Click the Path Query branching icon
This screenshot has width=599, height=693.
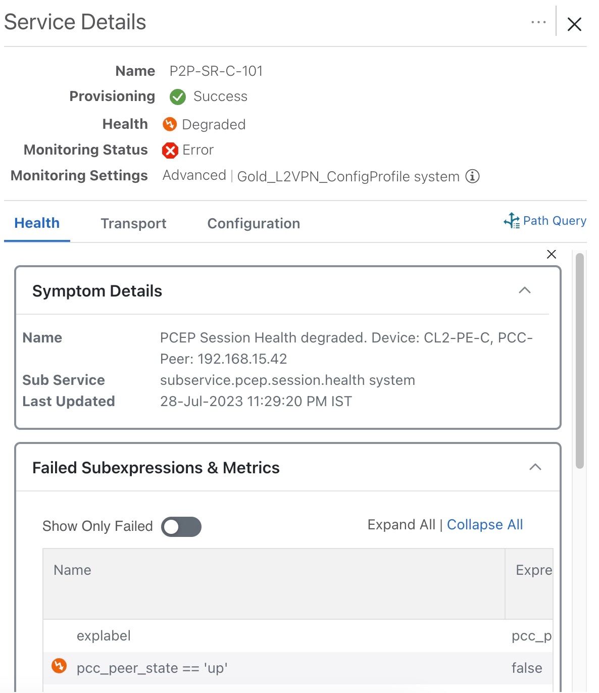[x=512, y=221]
